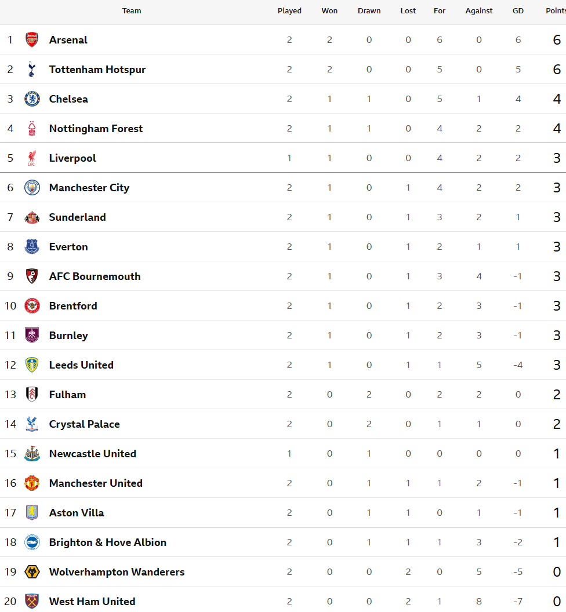
Task: Click the Liverpool liver bird crest
Action: 32,158
